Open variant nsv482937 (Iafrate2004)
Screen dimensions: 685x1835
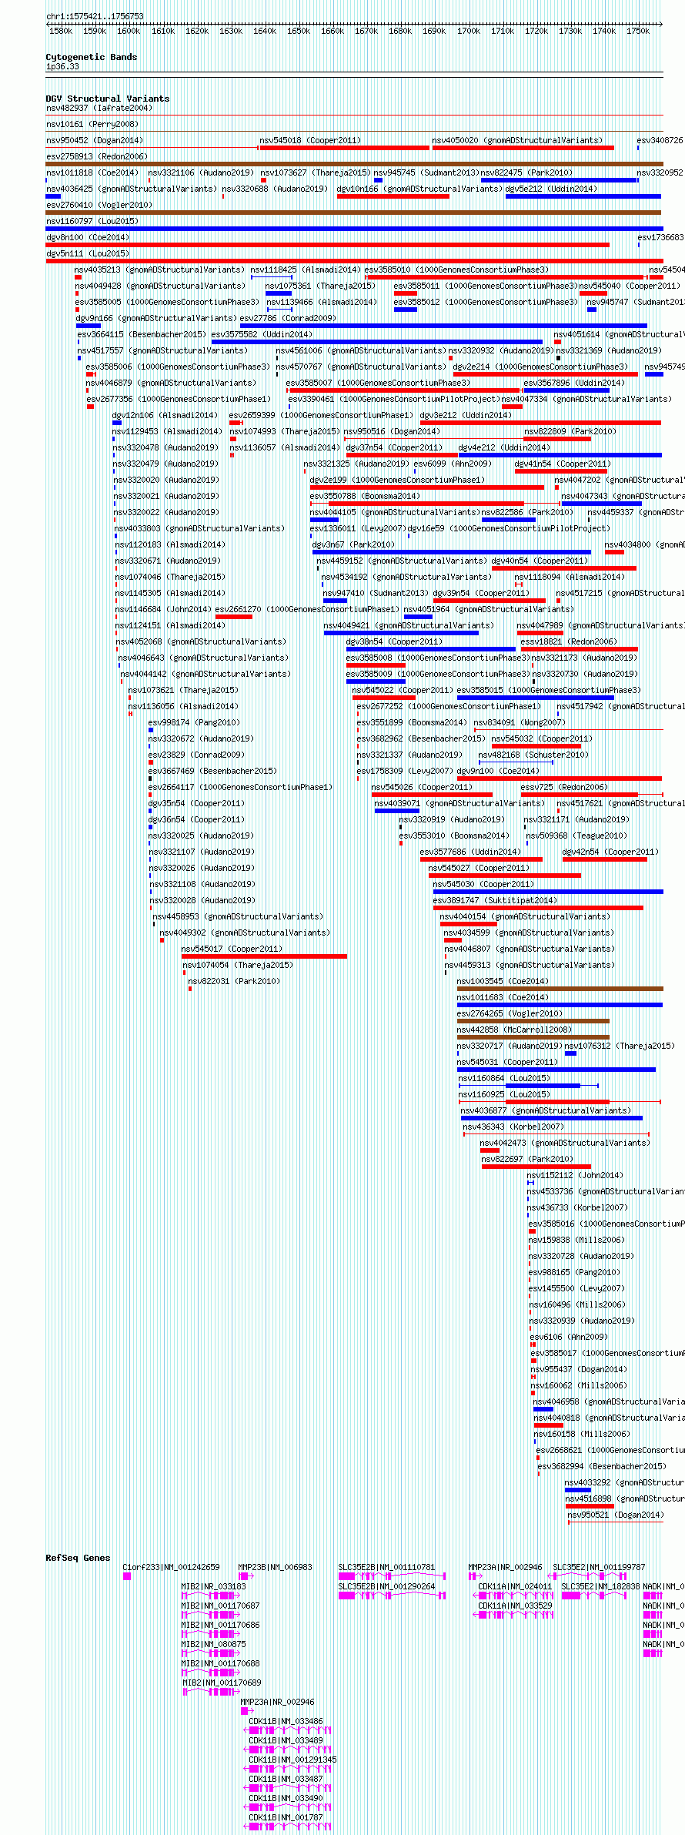pyautogui.click(x=99, y=109)
